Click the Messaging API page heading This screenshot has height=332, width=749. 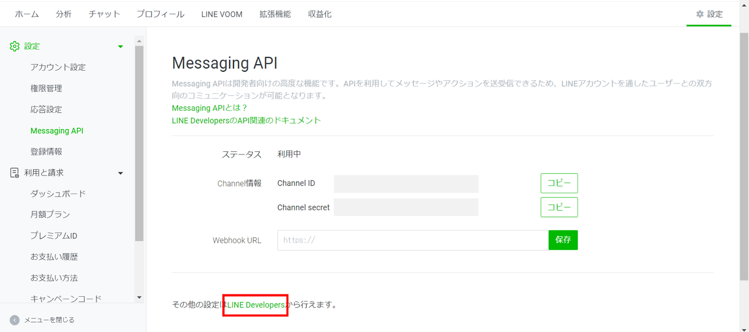coord(225,63)
